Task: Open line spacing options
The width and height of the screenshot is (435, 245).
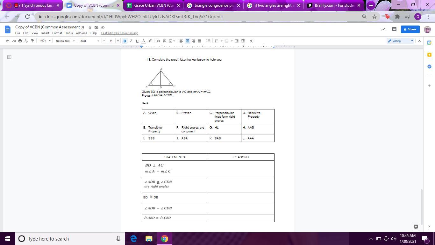Action: (x=208, y=41)
